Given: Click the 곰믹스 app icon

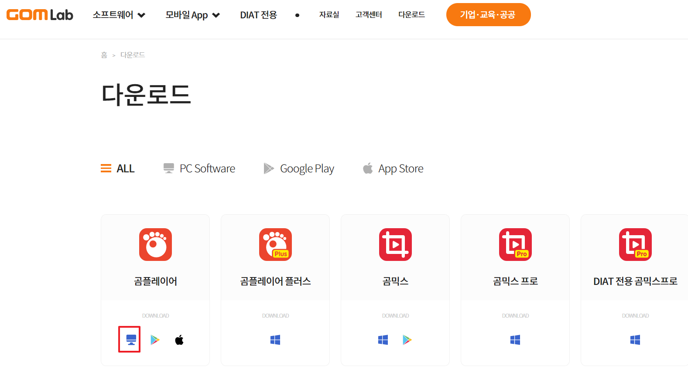Looking at the screenshot, I should click(x=395, y=244).
